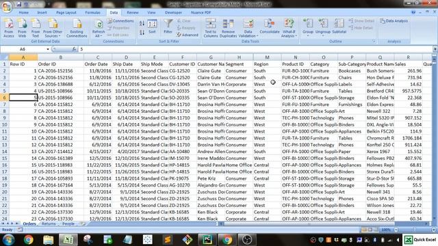
Task: Open Windows Start button
Action: (x=8, y=240)
